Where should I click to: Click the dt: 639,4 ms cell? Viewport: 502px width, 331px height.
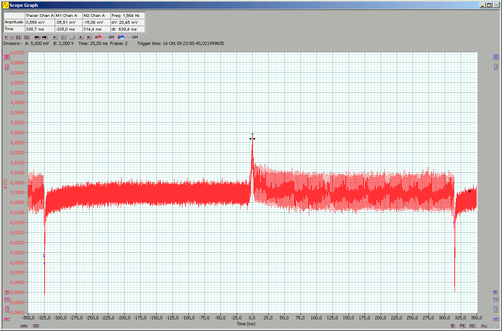[x=128, y=29]
